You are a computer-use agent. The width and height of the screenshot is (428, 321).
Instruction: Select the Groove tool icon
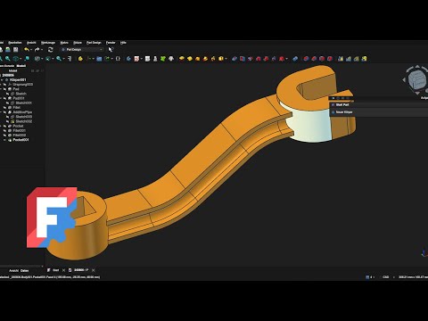251,59
